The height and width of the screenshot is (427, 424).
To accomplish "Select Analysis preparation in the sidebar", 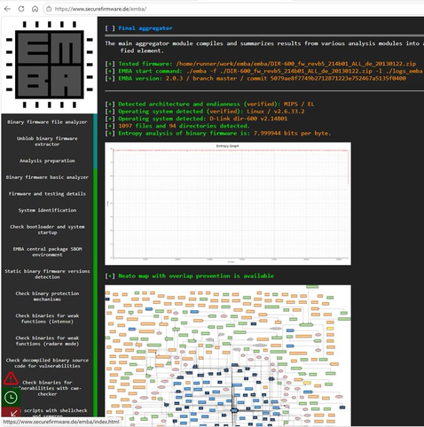I will (x=47, y=160).
